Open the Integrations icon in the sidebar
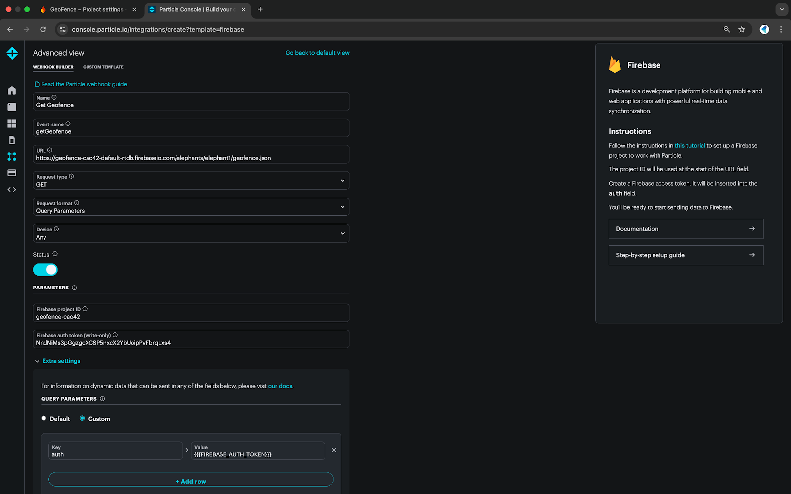This screenshot has height=494, width=791. coord(12,157)
